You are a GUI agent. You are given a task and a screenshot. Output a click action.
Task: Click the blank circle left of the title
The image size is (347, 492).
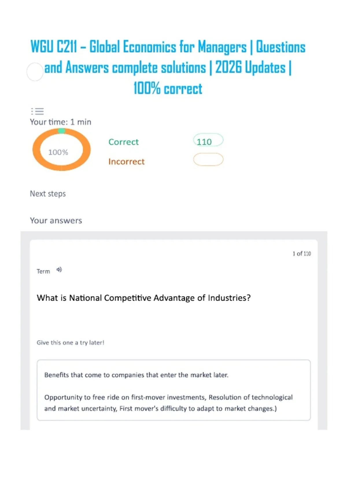pos(35,72)
